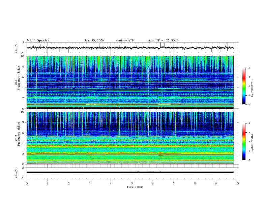
Task: Click the log(PSD) label beside ch.1 color bar
Action: coord(252,88)
